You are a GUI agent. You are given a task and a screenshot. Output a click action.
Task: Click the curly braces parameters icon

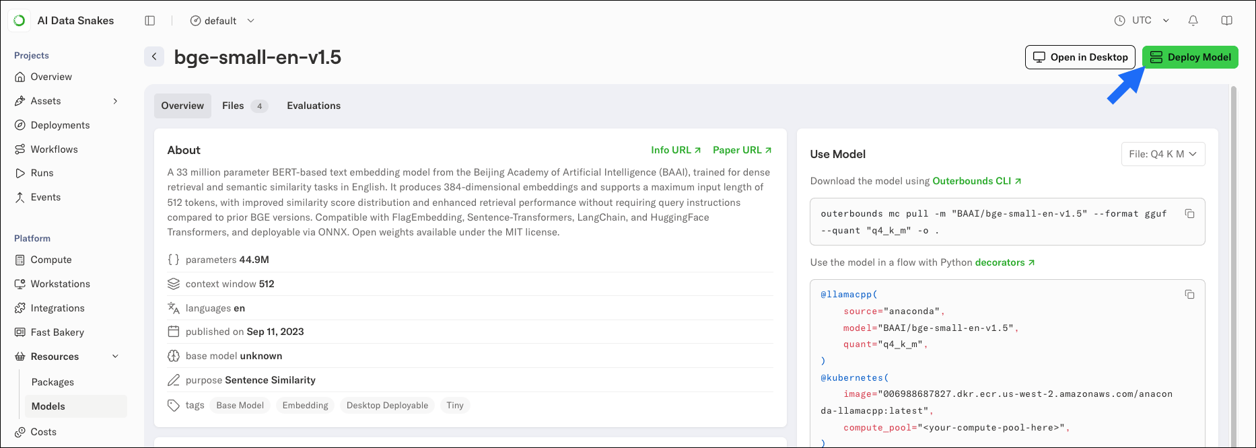[x=174, y=260]
